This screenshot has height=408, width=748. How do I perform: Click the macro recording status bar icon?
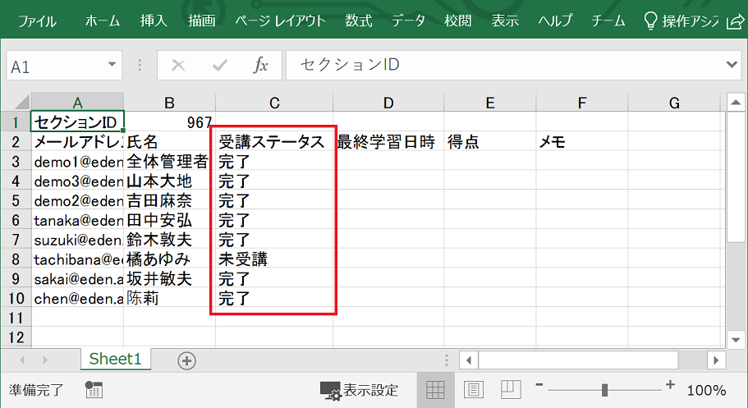tap(94, 390)
